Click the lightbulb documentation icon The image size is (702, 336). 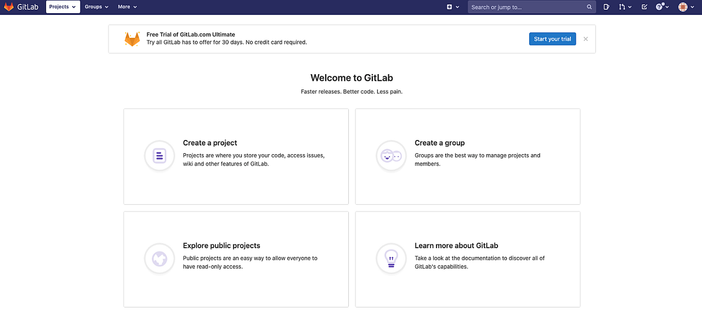pos(391,259)
